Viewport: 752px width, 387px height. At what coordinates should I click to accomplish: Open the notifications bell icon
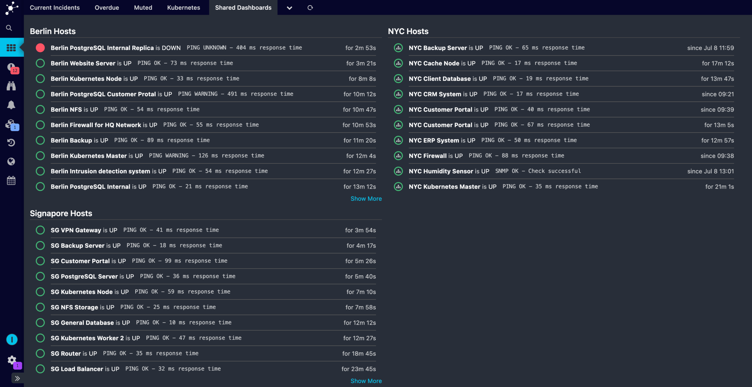click(x=11, y=105)
